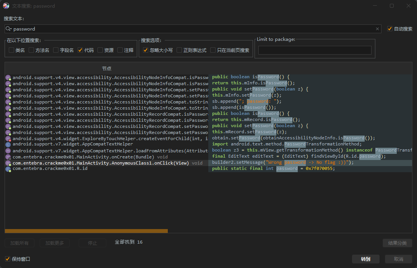Enable the 类名 search location checkbox

[x=11, y=50]
